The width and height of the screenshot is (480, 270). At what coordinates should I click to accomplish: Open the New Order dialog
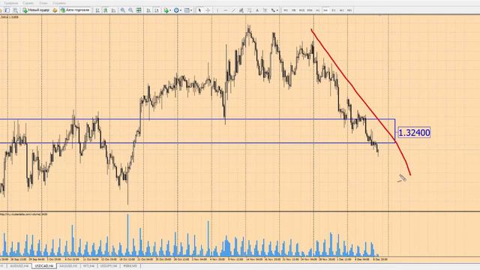36,10
